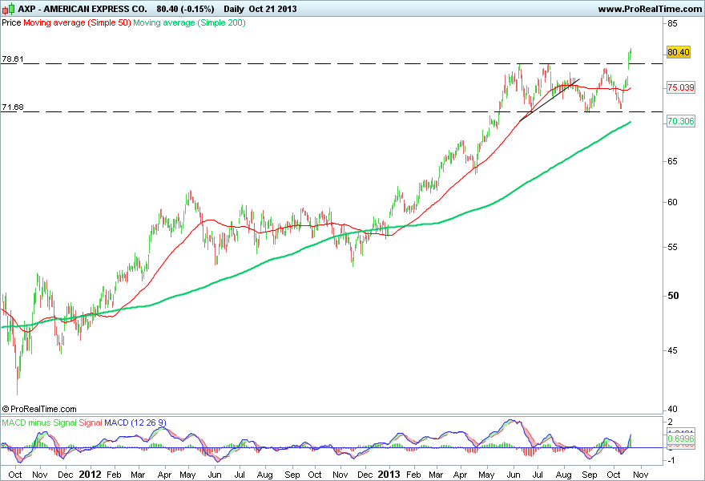Click the 71.68 support level label

(x=13, y=107)
